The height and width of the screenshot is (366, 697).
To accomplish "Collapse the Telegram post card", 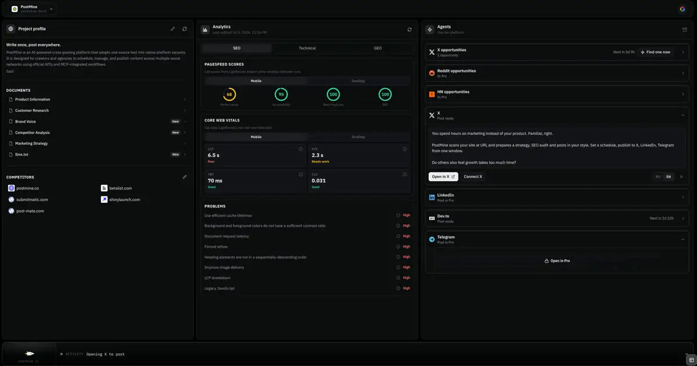I will coord(682,239).
